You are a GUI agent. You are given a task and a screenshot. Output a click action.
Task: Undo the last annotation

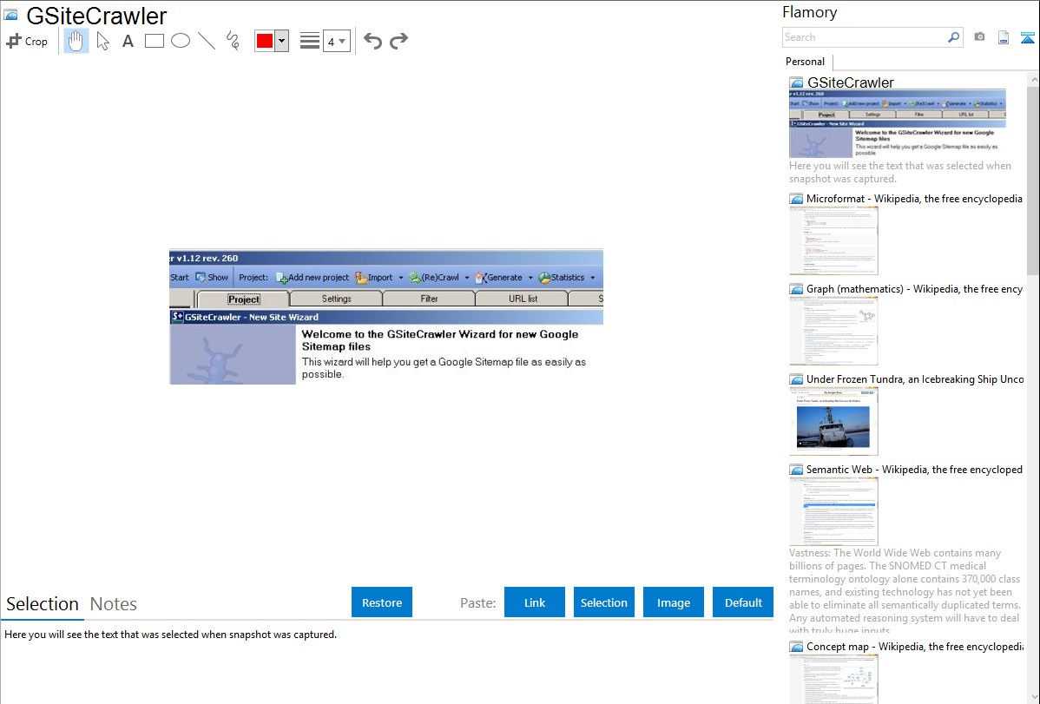coord(372,41)
